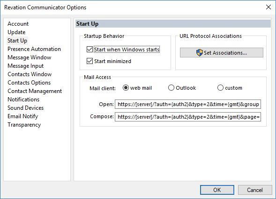276x199 pixels.
Task: Confirm settings with the OK button
Action: pos(217,190)
